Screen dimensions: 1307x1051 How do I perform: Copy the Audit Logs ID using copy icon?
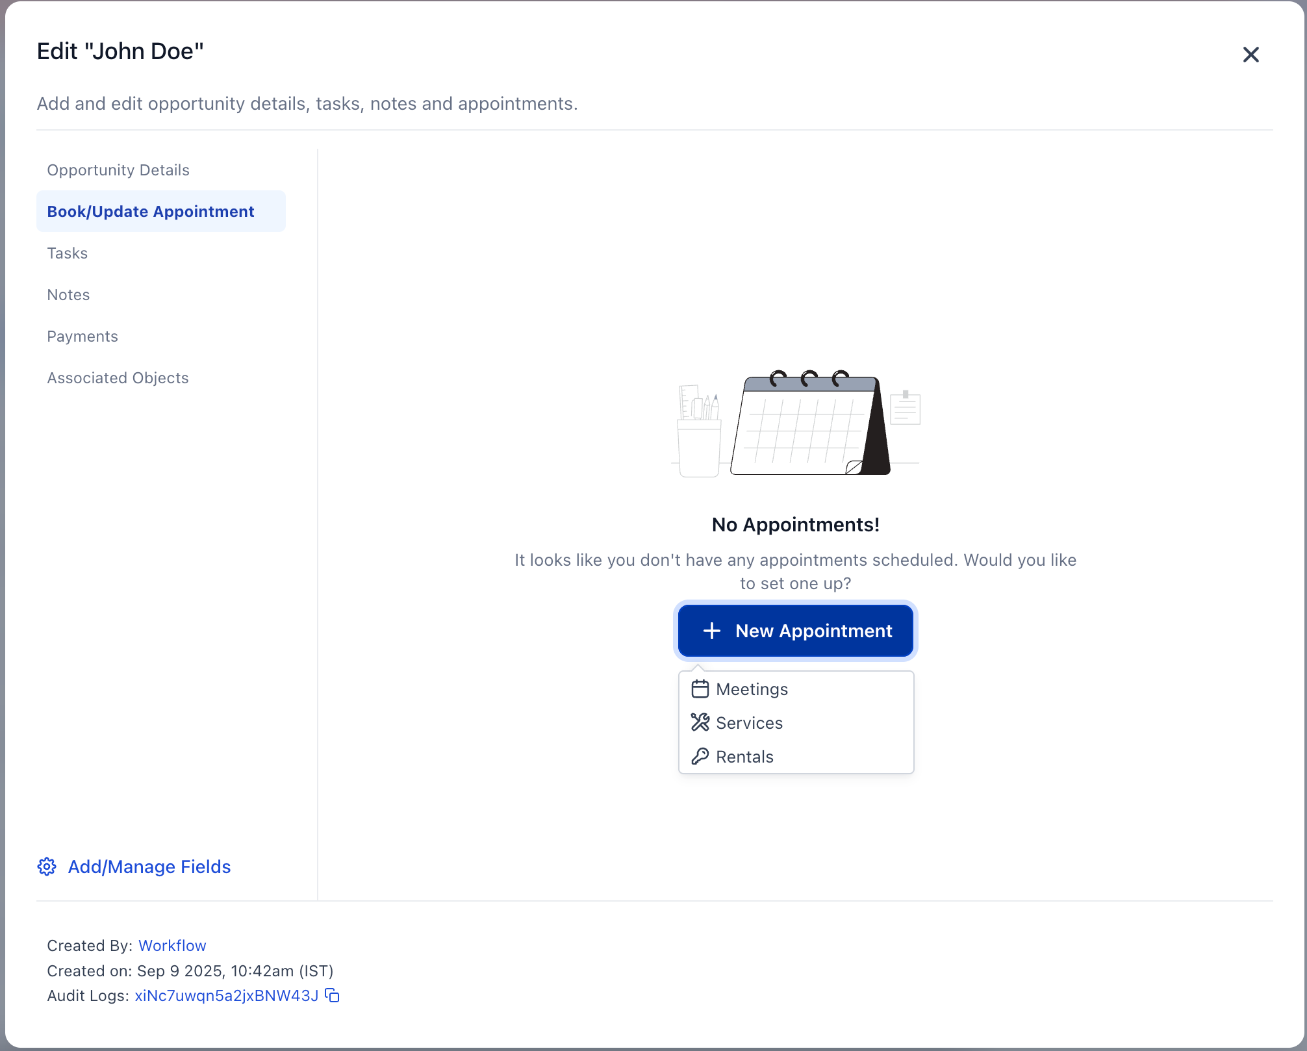coord(331,995)
